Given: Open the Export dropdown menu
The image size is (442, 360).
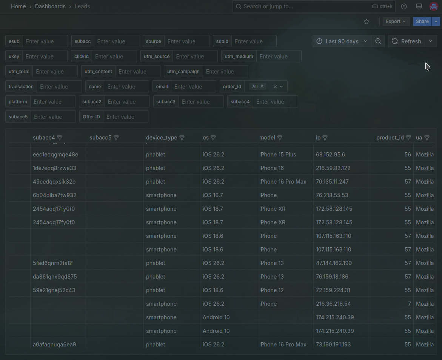Looking at the screenshot, I should point(396,21).
